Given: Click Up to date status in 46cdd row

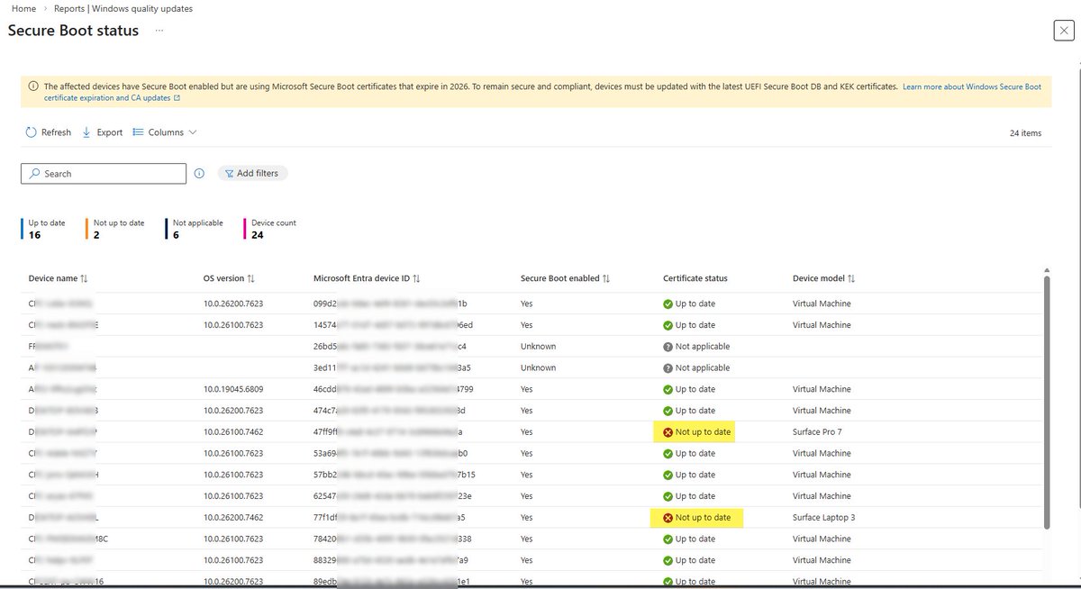Looking at the screenshot, I should pyautogui.click(x=689, y=389).
